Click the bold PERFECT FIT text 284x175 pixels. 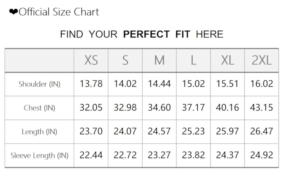pos(156,34)
